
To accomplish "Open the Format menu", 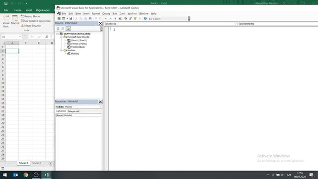I will point(96,13).
